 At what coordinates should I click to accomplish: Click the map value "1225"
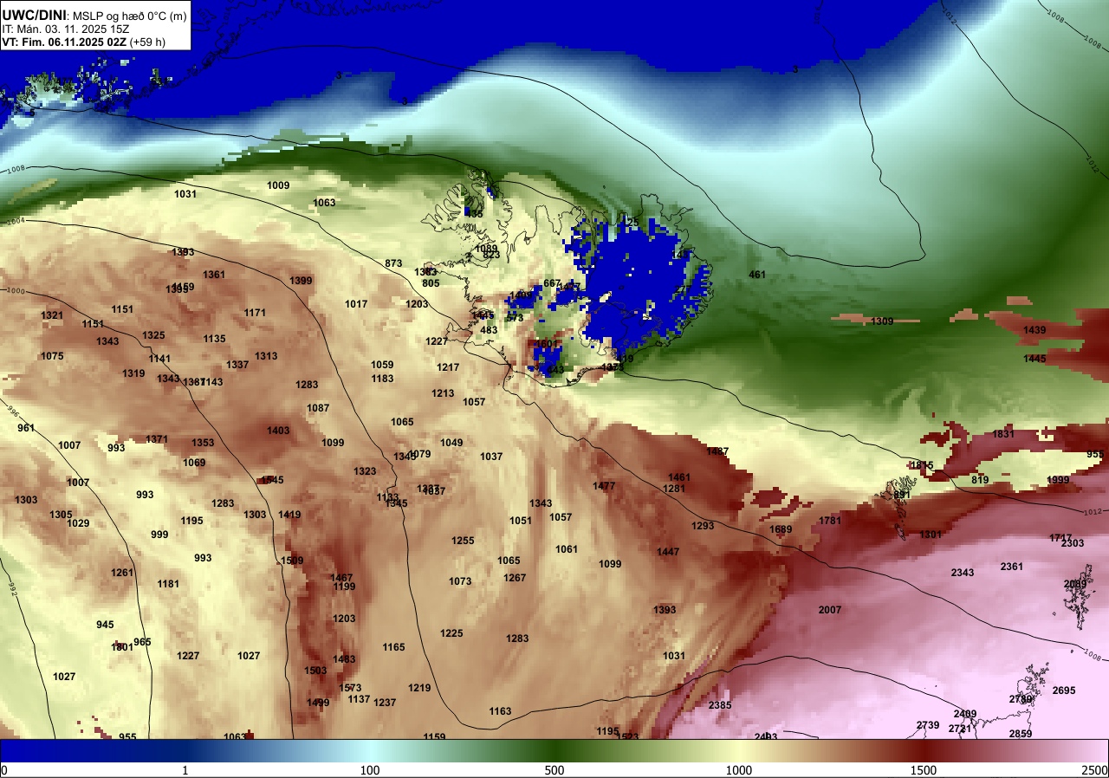tap(451, 633)
